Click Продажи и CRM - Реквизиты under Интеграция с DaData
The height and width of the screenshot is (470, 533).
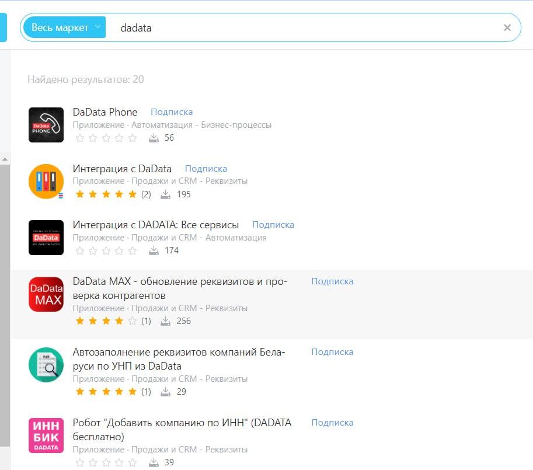click(x=189, y=181)
